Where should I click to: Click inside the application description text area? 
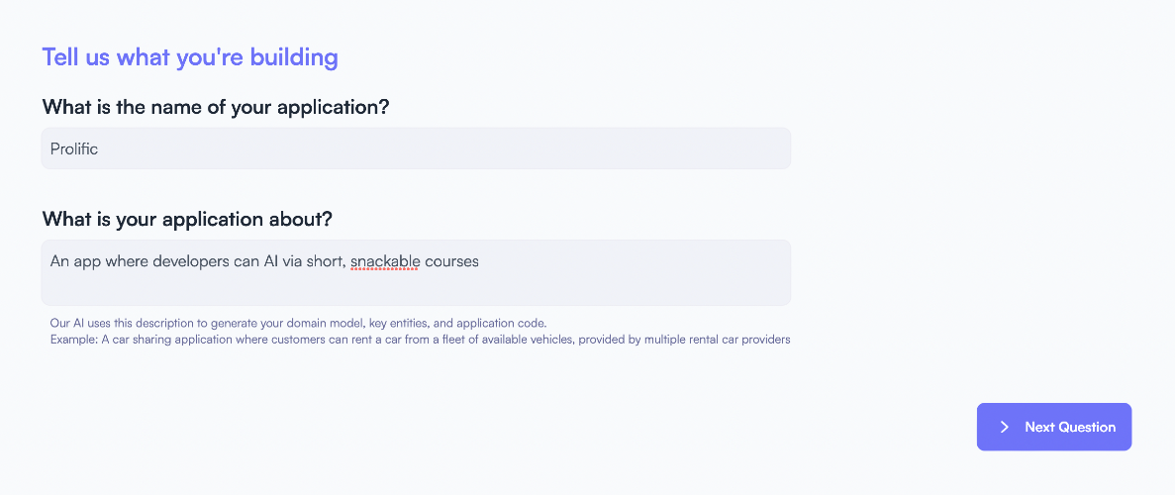(416, 285)
